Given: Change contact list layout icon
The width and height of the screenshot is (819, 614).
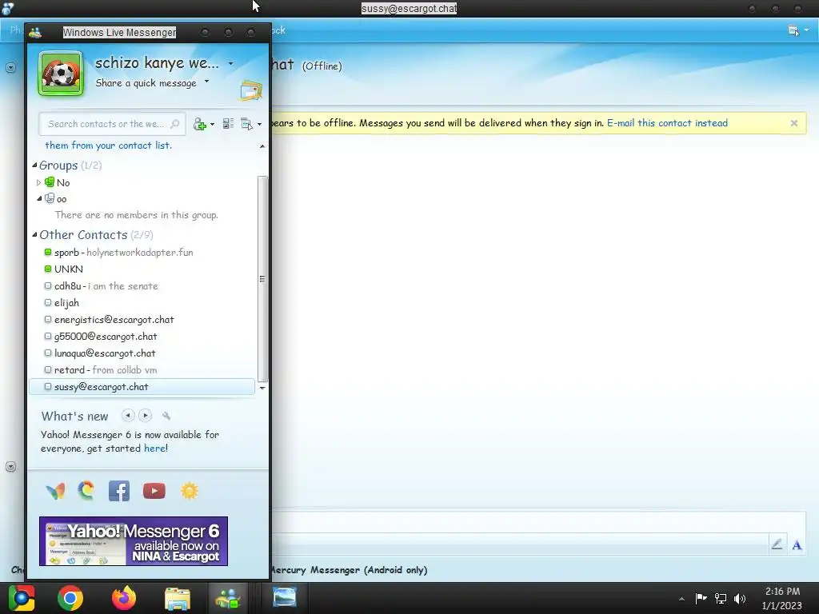Looking at the screenshot, I should click(228, 124).
